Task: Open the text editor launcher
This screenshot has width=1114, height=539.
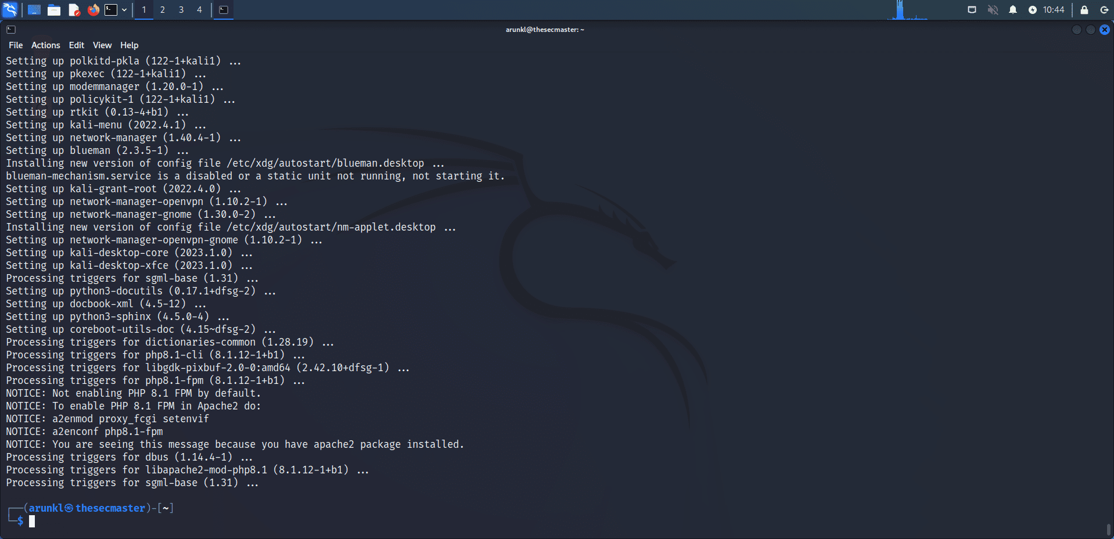Action: pos(74,10)
